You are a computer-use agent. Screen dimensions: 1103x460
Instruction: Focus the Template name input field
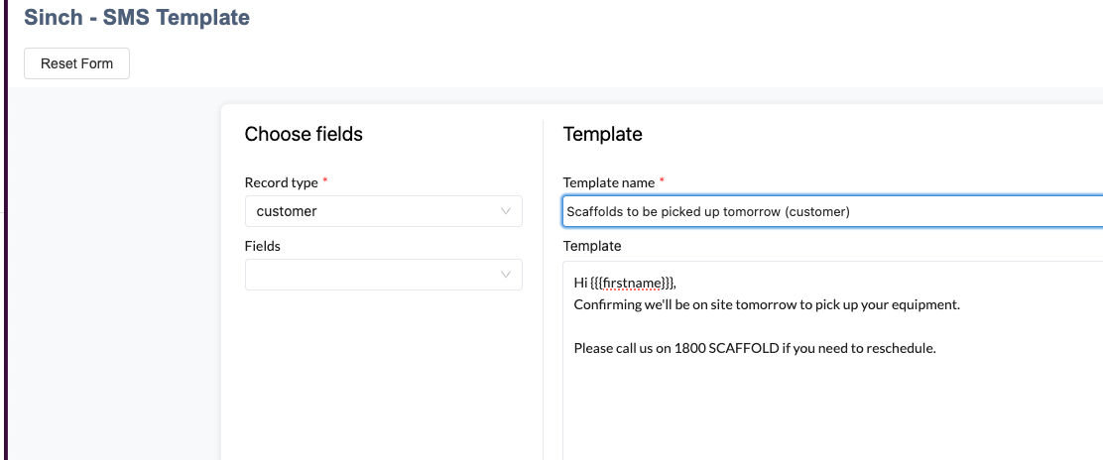point(832,211)
